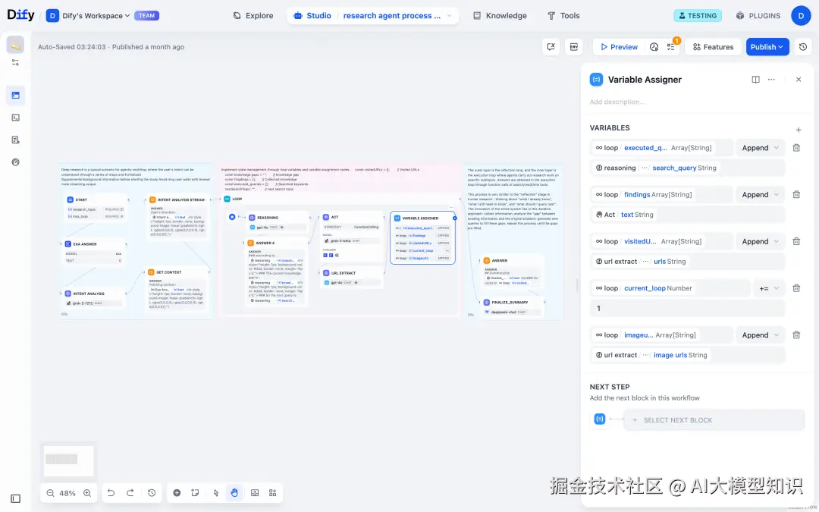The height and width of the screenshot is (512, 819).
Task: Zoom in the canvas
Action: pyautogui.click(x=87, y=493)
